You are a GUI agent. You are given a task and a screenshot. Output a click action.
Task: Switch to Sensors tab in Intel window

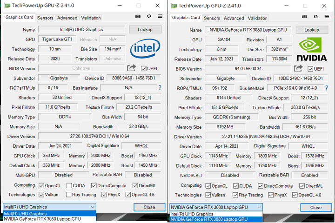(45, 18)
